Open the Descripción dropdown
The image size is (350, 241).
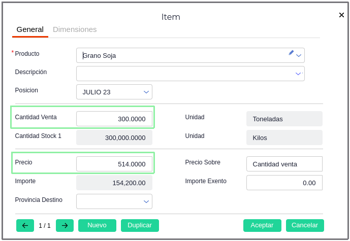click(x=299, y=74)
